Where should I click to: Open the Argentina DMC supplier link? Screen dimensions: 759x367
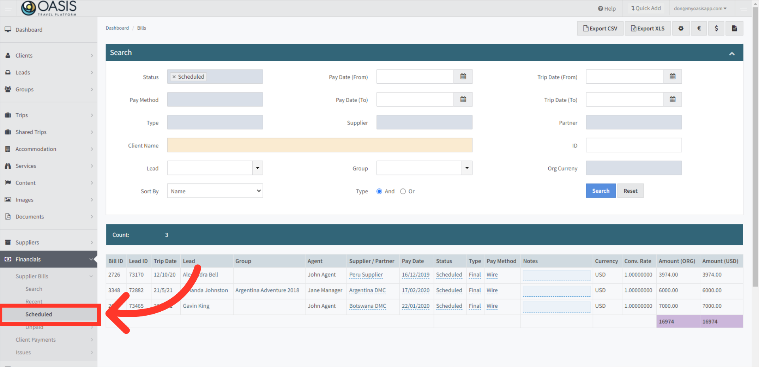coord(367,290)
